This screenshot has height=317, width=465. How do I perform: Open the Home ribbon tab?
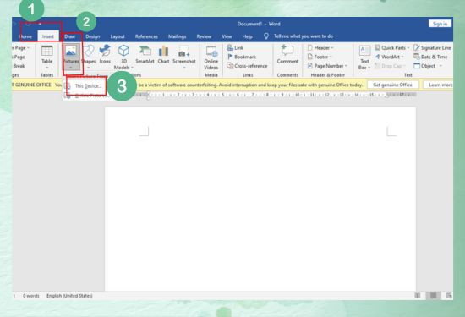25,36
